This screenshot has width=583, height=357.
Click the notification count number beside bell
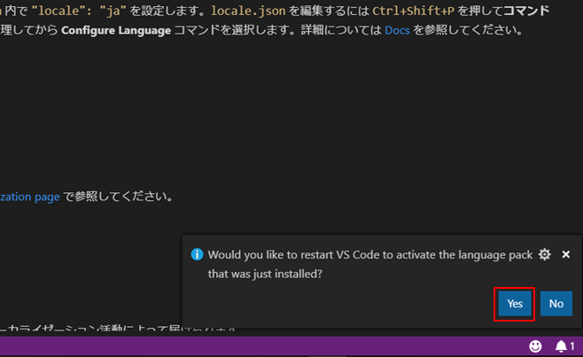click(572, 345)
